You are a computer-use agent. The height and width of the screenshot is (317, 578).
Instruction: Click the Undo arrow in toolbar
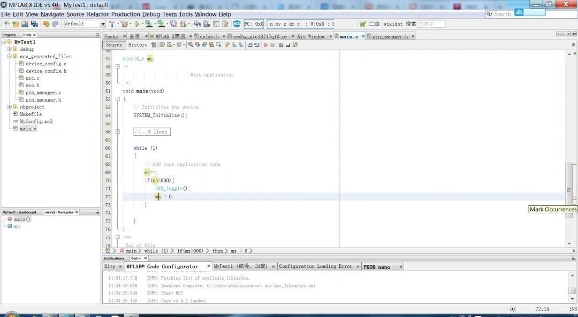pyautogui.click(x=45, y=24)
